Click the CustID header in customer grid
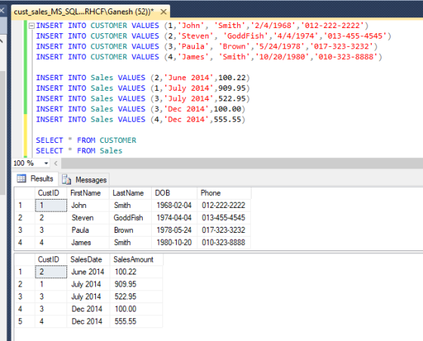423x341 pixels. click(x=51, y=193)
